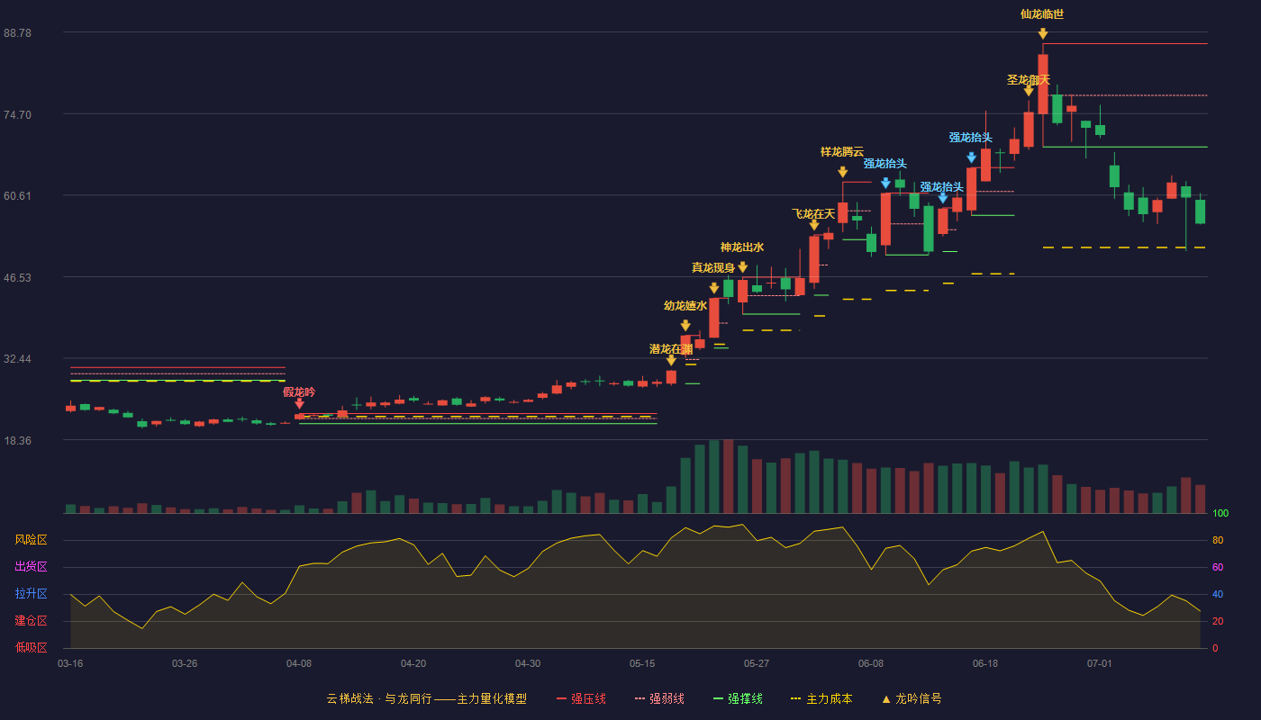The height and width of the screenshot is (720, 1261).
Task: Toggle the 龙吟信号 legend entry
Action: pyautogui.click(x=911, y=698)
